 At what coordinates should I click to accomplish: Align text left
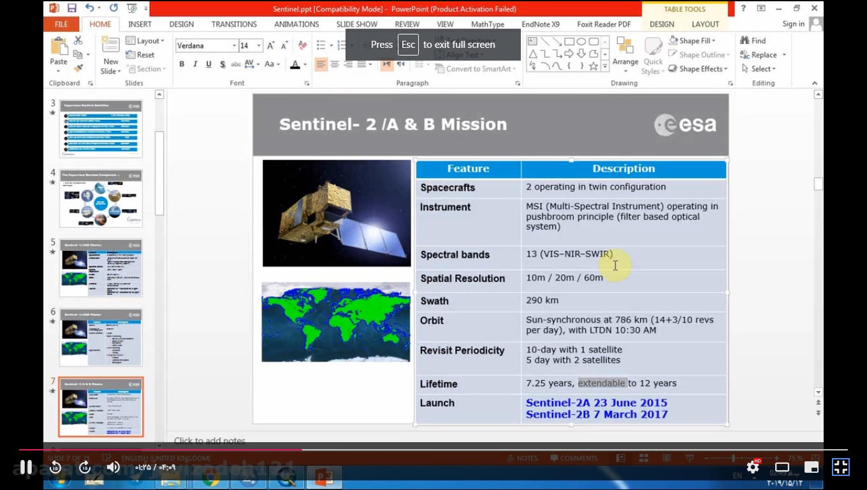pos(321,64)
